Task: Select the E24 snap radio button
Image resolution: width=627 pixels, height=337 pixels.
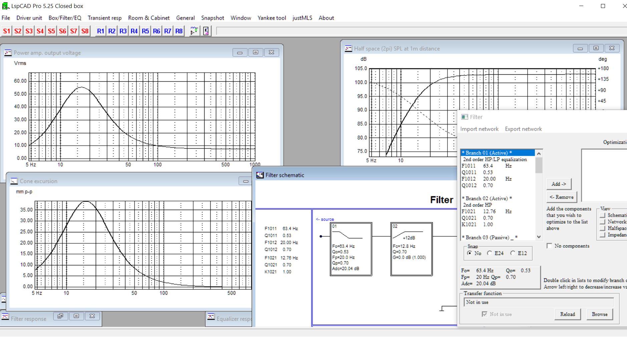Action: (x=490, y=253)
